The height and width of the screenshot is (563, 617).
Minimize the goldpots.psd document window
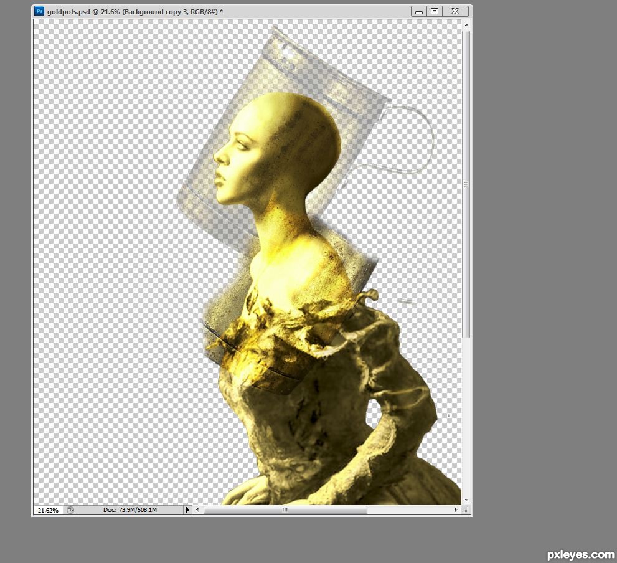coord(419,12)
